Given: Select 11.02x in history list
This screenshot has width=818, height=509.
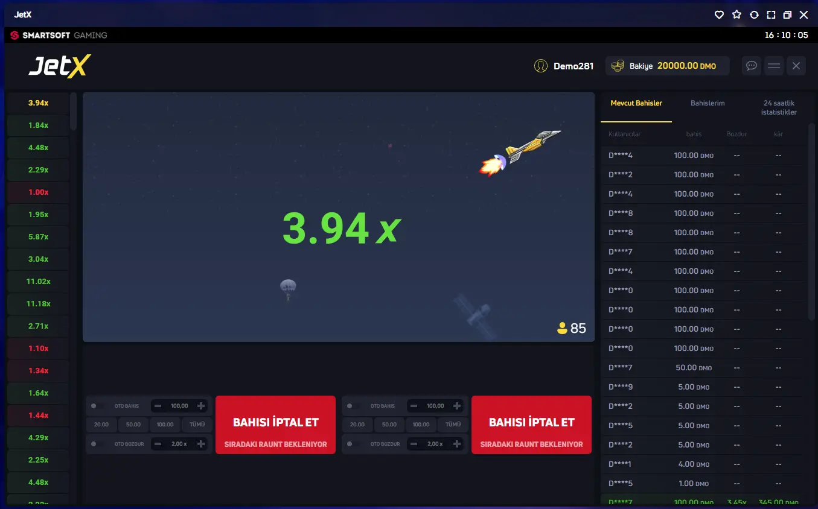Looking at the screenshot, I should 38,282.
